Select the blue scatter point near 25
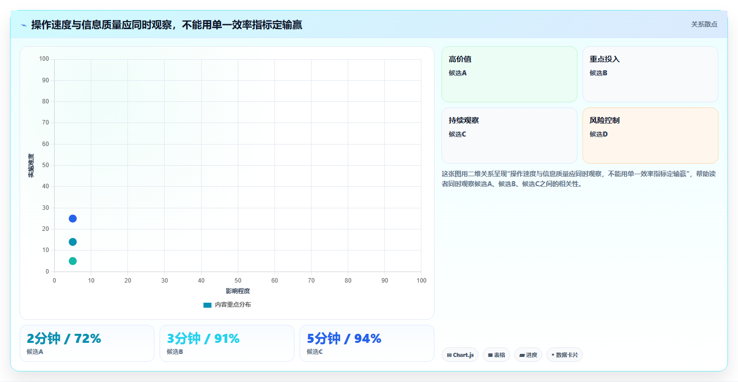The width and height of the screenshot is (738, 382). coord(73,218)
